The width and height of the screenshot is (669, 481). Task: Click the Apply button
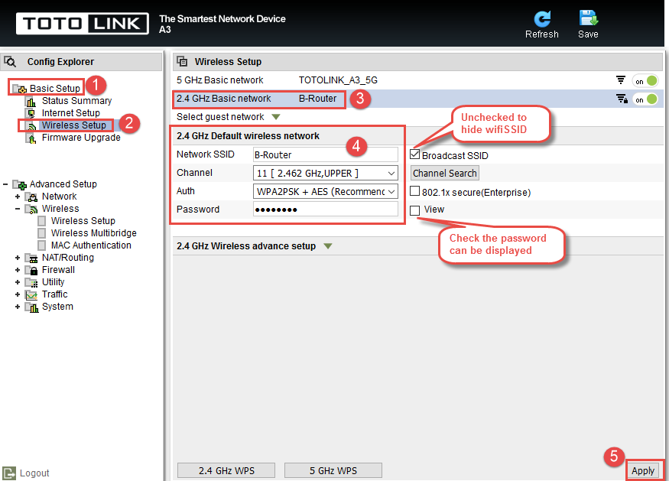(643, 470)
